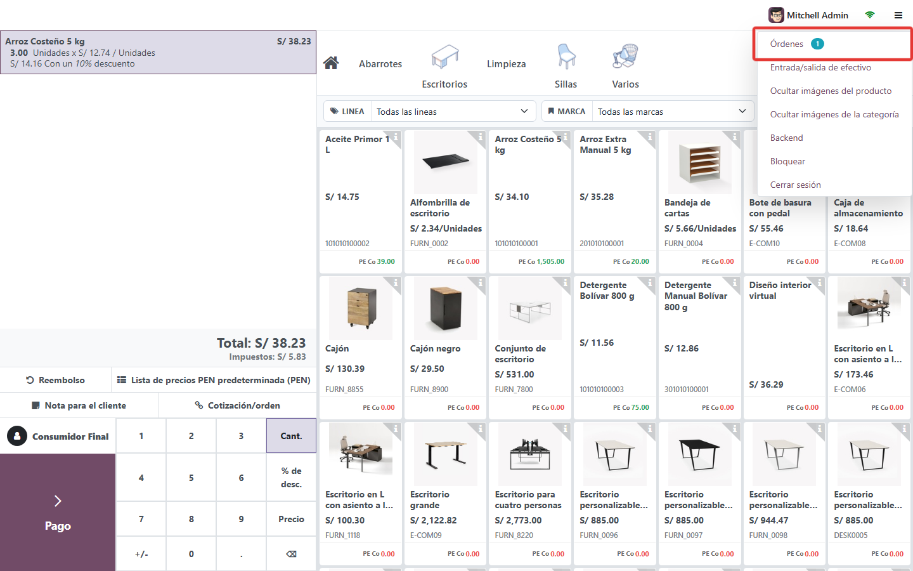Check the WiFi connection status icon

tap(870, 15)
